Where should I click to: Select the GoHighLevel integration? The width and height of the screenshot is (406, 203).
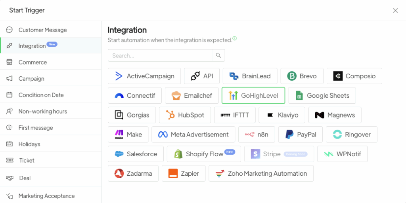tap(253, 95)
